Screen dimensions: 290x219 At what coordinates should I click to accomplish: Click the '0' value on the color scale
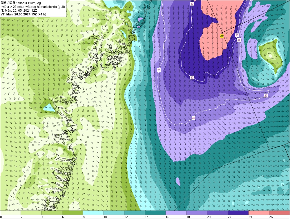click(1, 217)
